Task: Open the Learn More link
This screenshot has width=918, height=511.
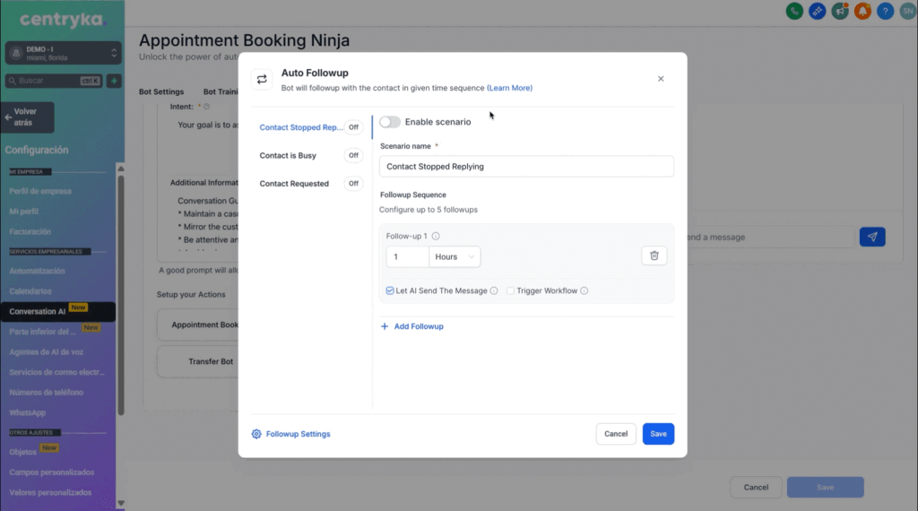Action: (509, 88)
